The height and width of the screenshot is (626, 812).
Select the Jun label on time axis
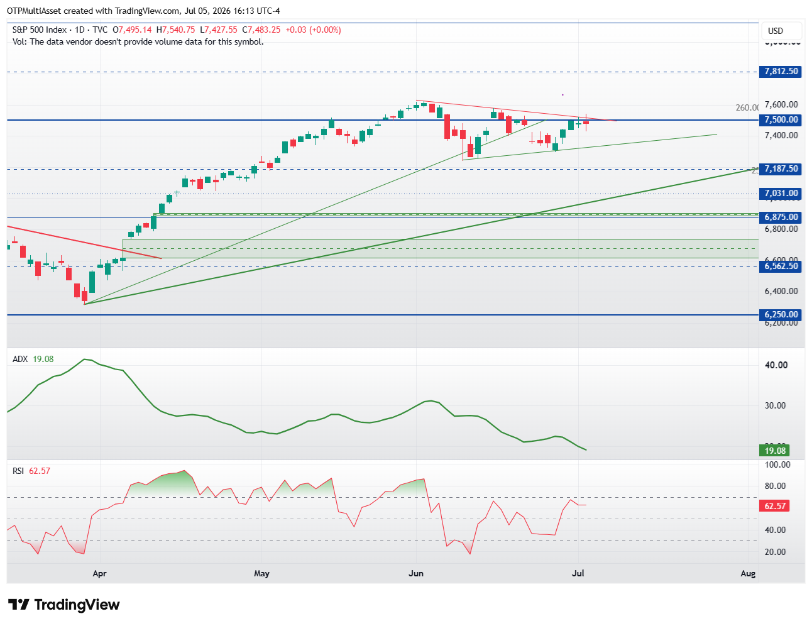pyautogui.click(x=416, y=573)
